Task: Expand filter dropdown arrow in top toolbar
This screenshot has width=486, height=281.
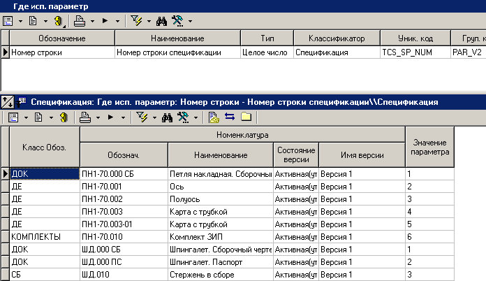Action: coord(149,21)
